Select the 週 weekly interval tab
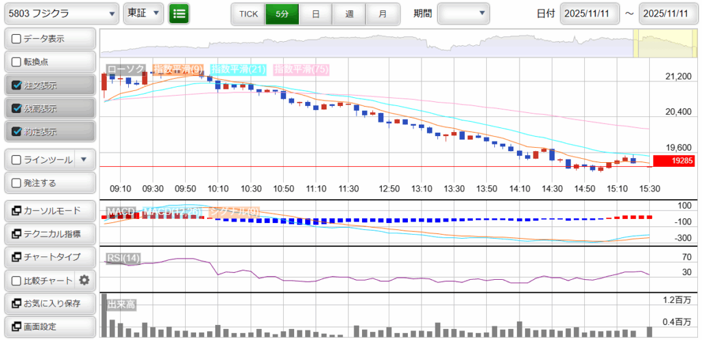Image resolution: width=702 pixels, height=340 pixels. (349, 14)
